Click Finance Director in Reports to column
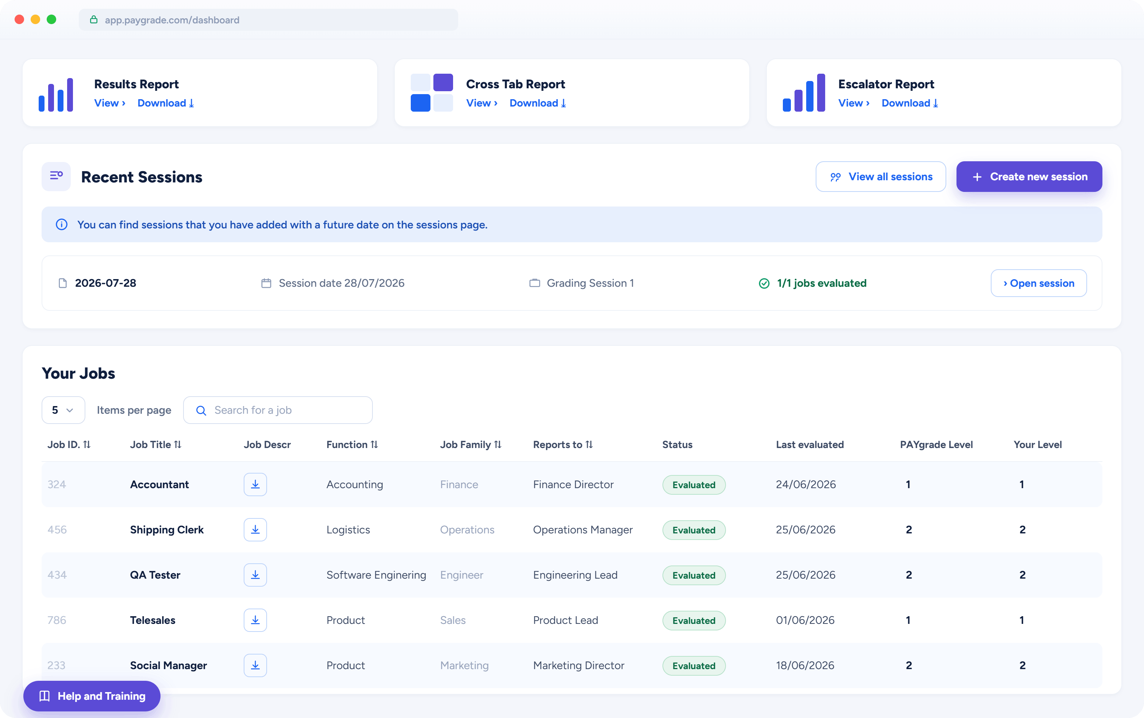Image resolution: width=1144 pixels, height=718 pixels. point(573,485)
